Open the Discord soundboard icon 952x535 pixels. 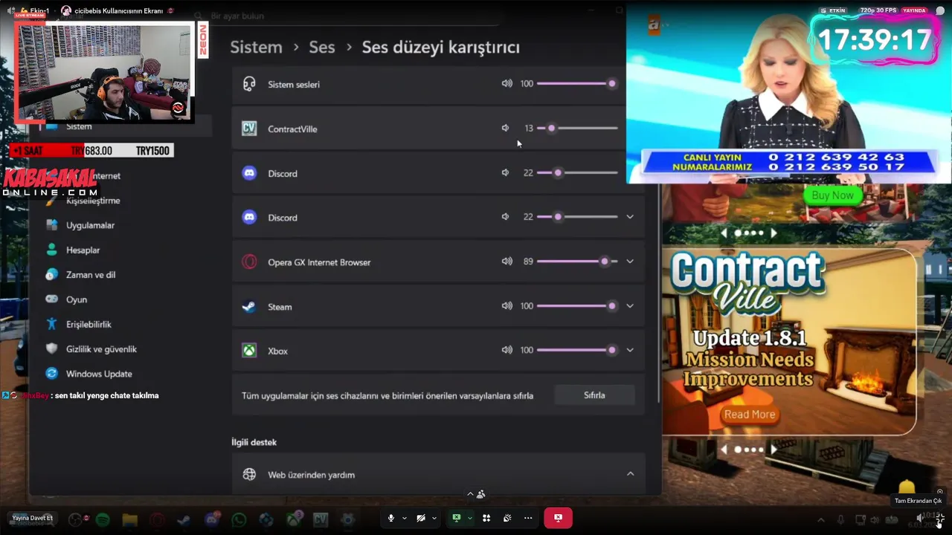click(507, 517)
